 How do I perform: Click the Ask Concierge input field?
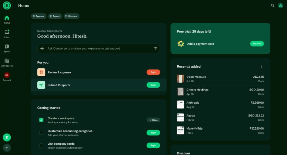[99, 48]
